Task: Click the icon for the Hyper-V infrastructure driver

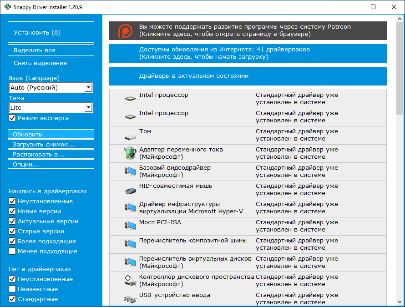Action: [130, 207]
